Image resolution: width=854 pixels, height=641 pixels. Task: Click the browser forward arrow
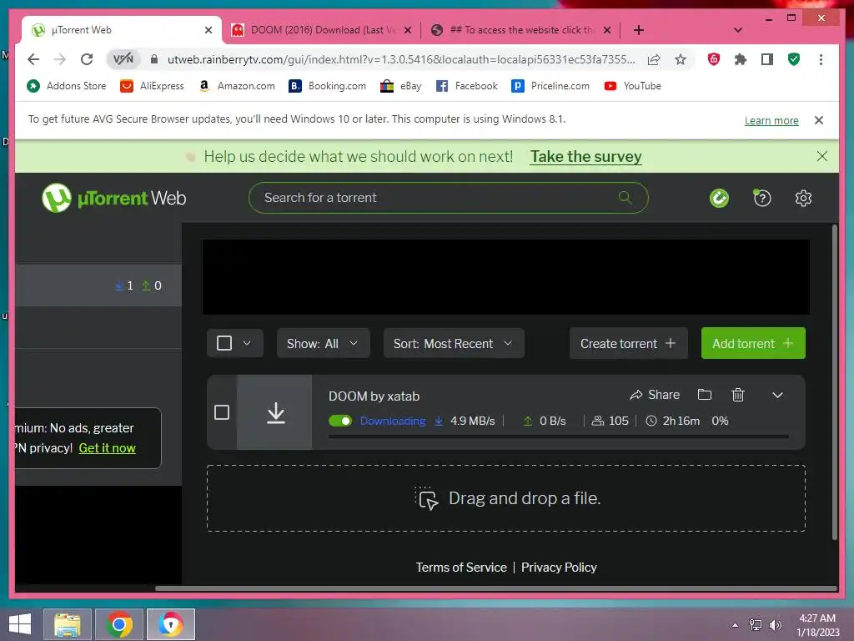click(x=60, y=59)
